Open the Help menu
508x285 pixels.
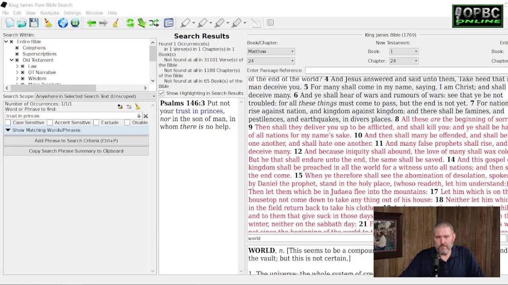coord(112,13)
